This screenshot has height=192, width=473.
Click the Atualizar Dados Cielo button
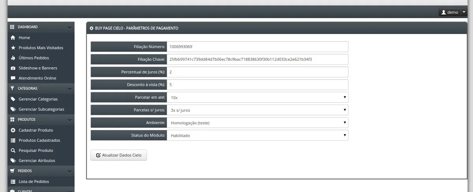(x=119, y=155)
